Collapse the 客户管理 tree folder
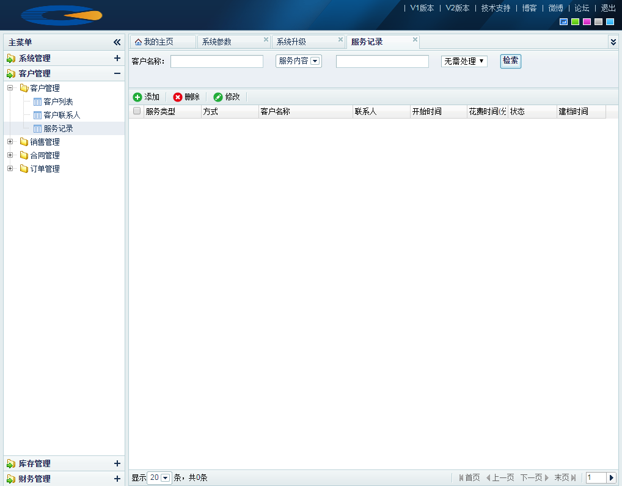 [x=10, y=88]
